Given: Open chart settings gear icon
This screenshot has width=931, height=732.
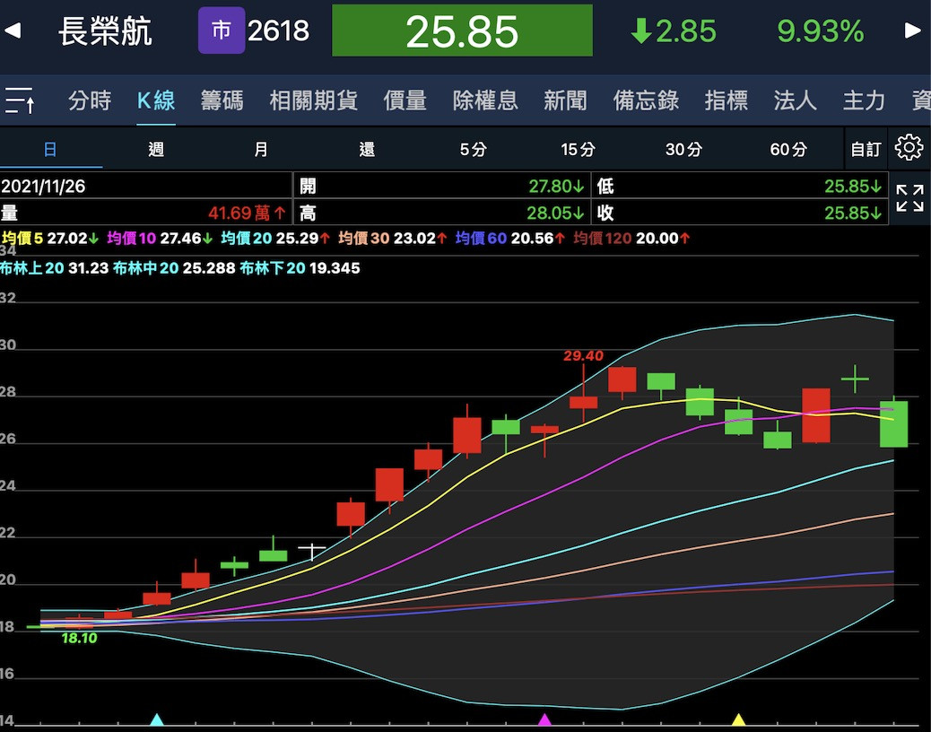Looking at the screenshot, I should 909,147.
